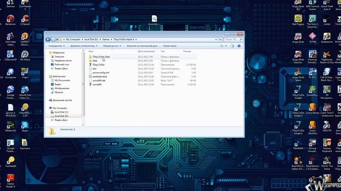Sort by the Имя column header

point(91,51)
